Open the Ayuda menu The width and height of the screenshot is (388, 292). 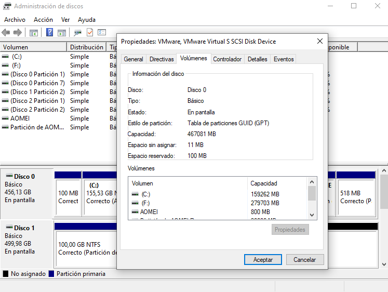(x=87, y=20)
